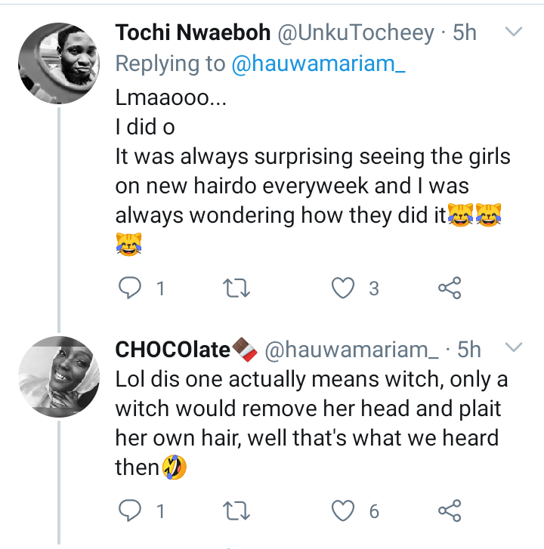This screenshot has width=544, height=549.
Task: Reply to Tochi Nwaeboh's tweet
Action: pyautogui.click(x=131, y=288)
